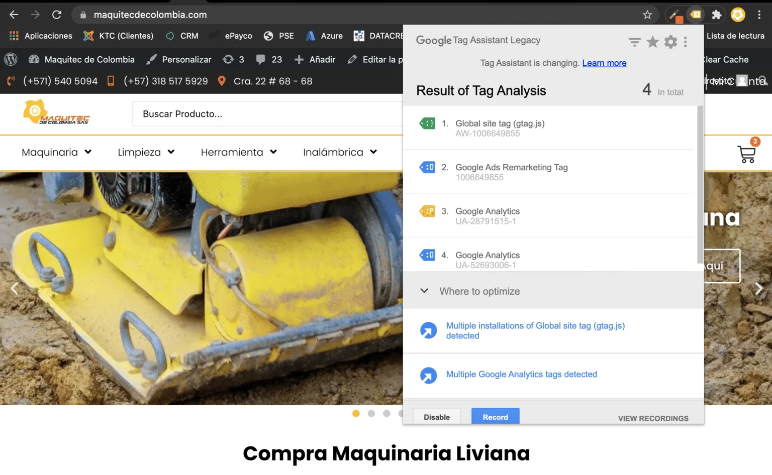Click the browser reload button
The image size is (772, 475).
(57, 15)
